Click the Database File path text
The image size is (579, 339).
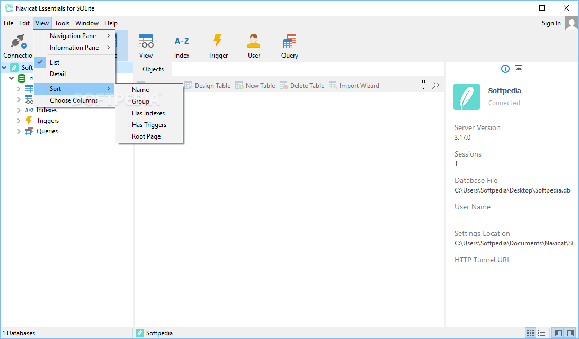(512, 190)
